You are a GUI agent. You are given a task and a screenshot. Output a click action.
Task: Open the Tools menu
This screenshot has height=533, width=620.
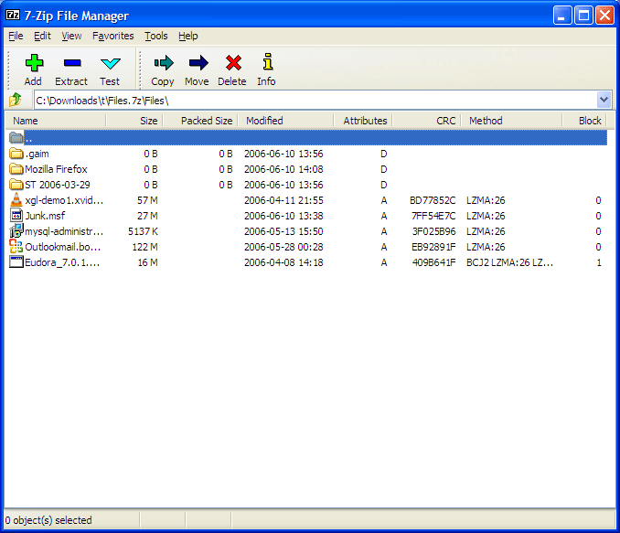click(x=155, y=36)
